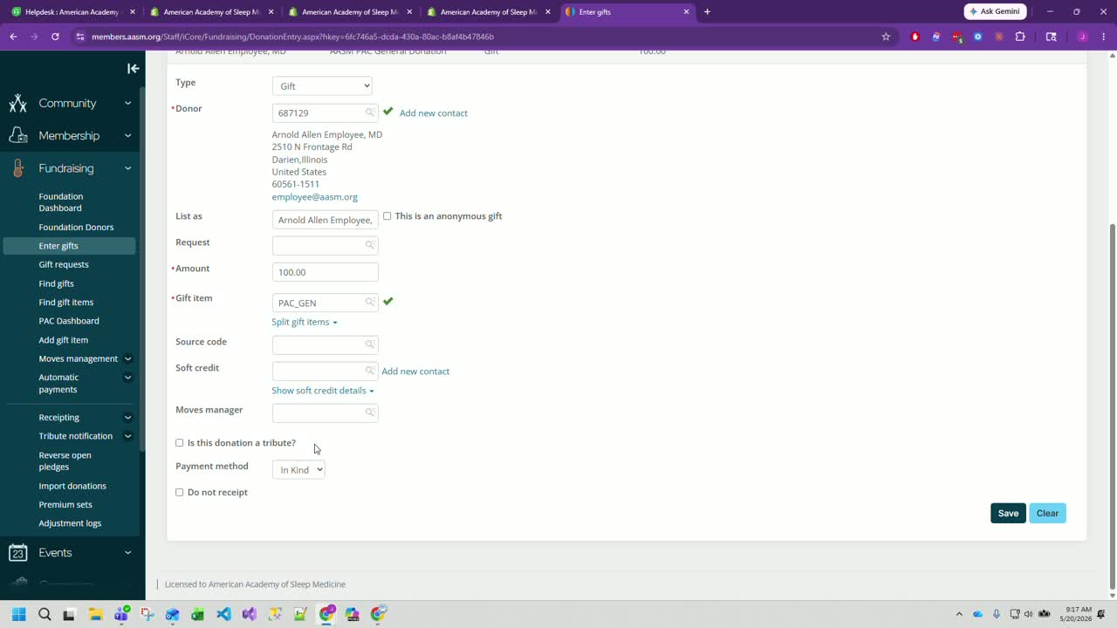
Task: Click into the Amount field
Action: click(325, 272)
